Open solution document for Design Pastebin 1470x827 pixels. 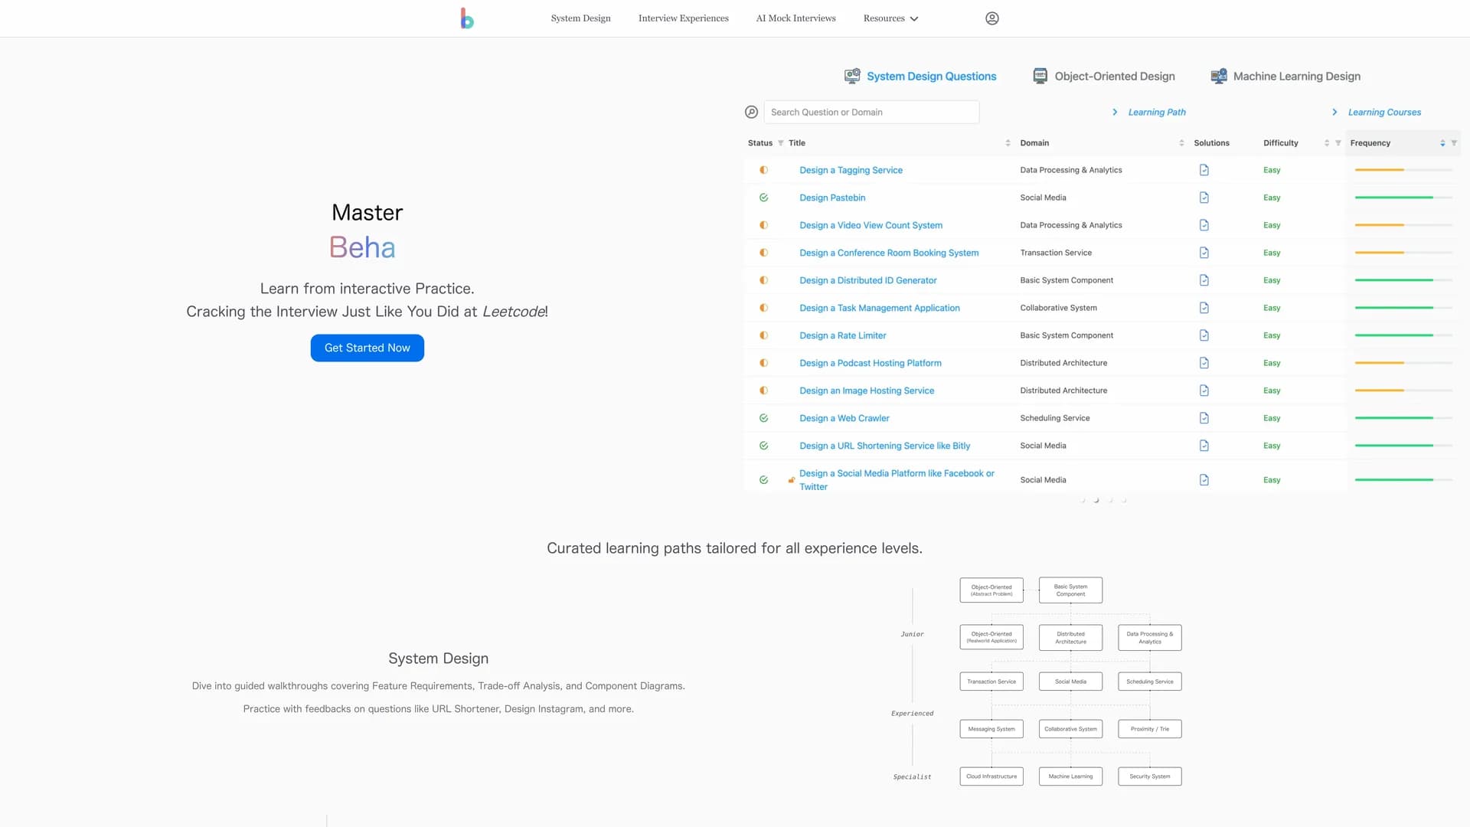(1204, 198)
